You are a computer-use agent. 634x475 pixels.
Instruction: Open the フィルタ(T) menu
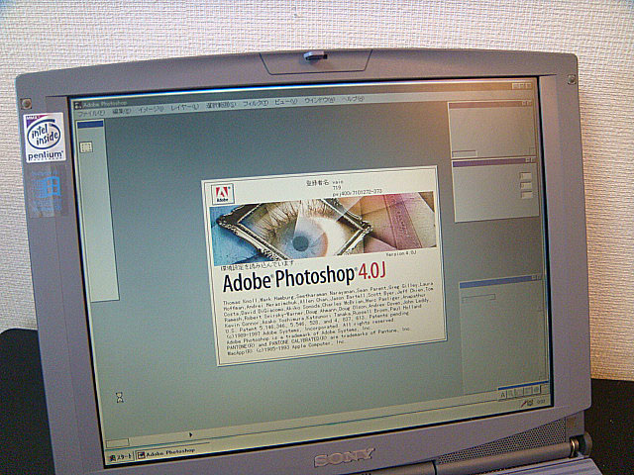(x=255, y=104)
